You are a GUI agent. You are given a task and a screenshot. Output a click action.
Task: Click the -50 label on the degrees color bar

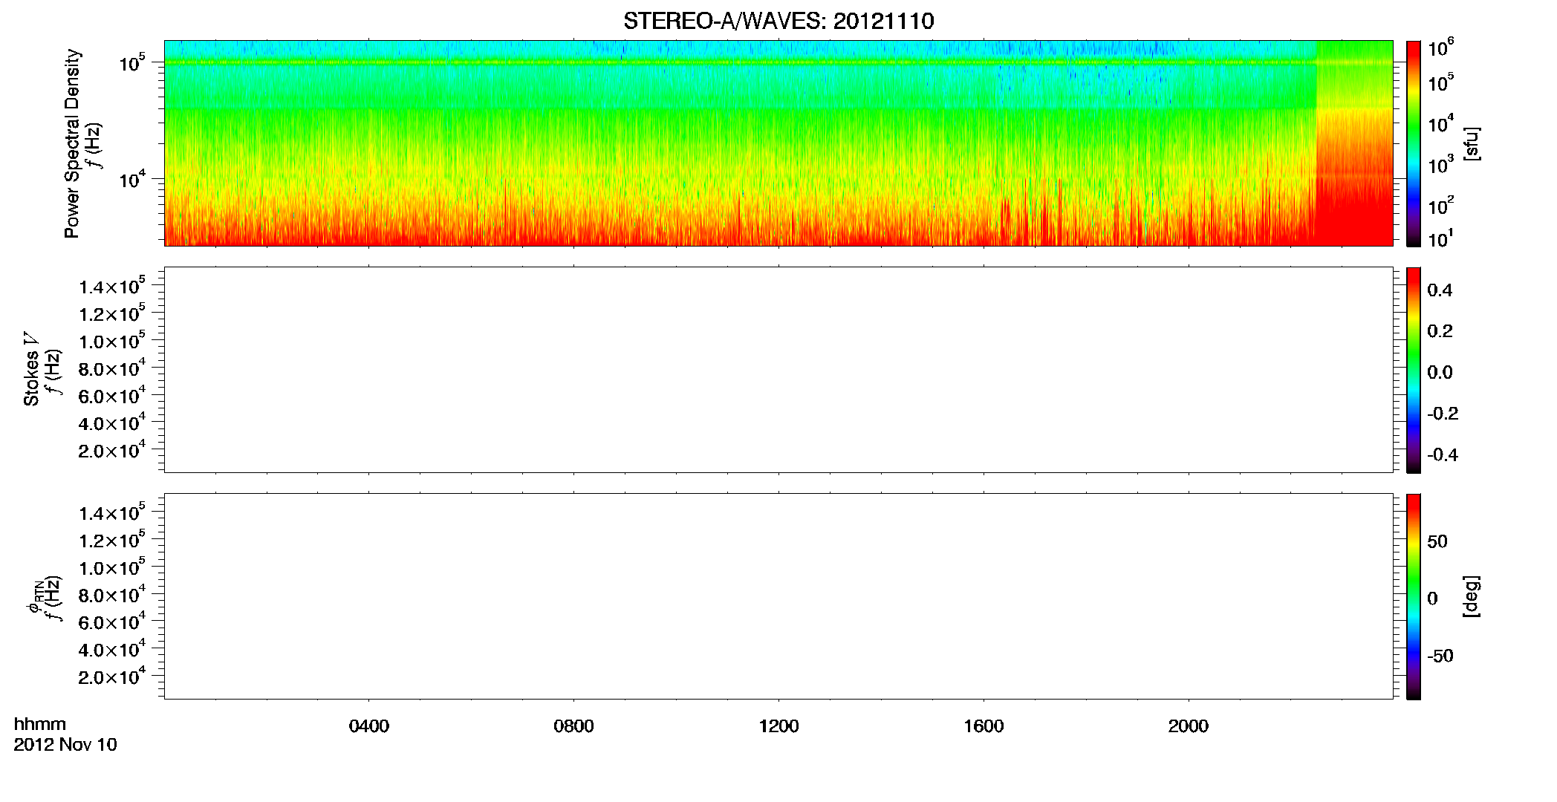click(x=1440, y=656)
